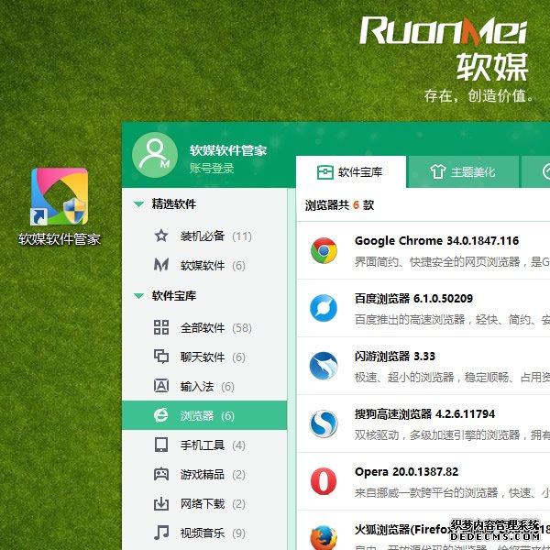Image resolution: width=550 pixels, height=550 pixels.
Task: Click the Firefox icon
Action: (324, 538)
